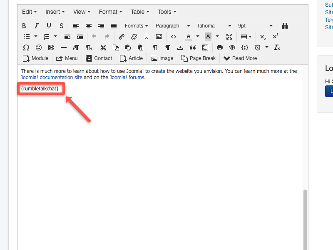Click the Read More button
333x250 pixels.
coord(241,58)
